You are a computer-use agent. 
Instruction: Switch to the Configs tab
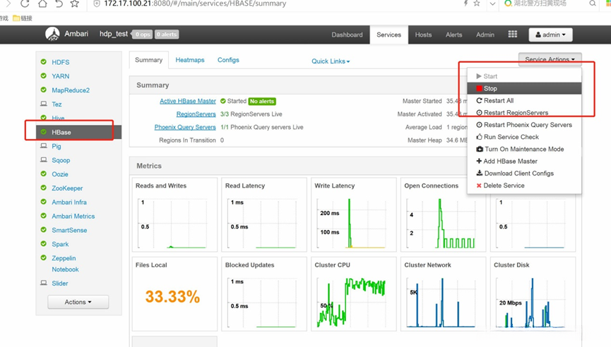click(x=228, y=60)
